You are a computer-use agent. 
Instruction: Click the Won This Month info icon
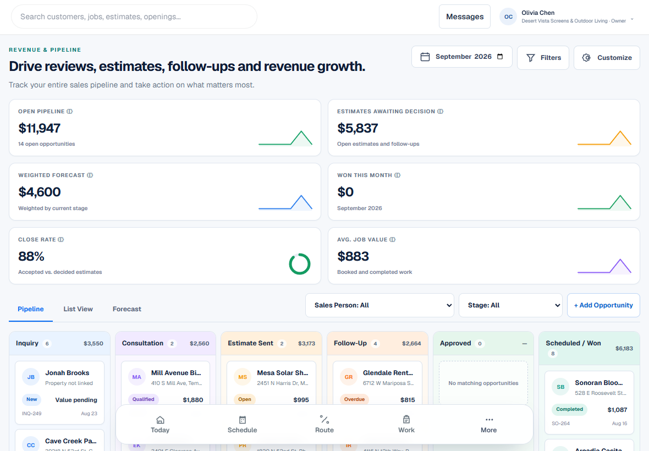pos(397,175)
